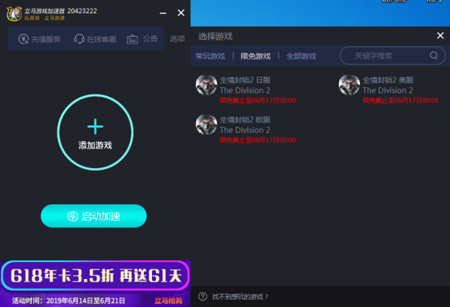Switch to 限免游戏 tab
The height and width of the screenshot is (307, 450).
(255, 56)
